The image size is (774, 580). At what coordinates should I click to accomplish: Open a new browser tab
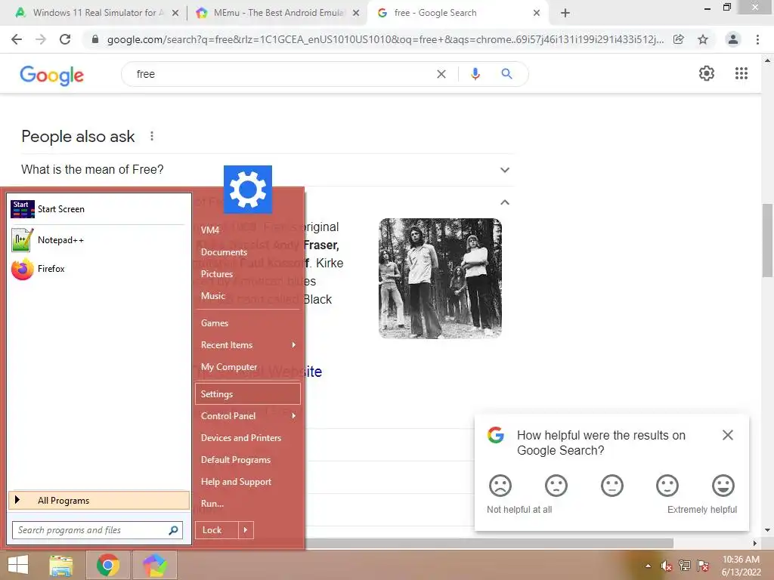565,13
